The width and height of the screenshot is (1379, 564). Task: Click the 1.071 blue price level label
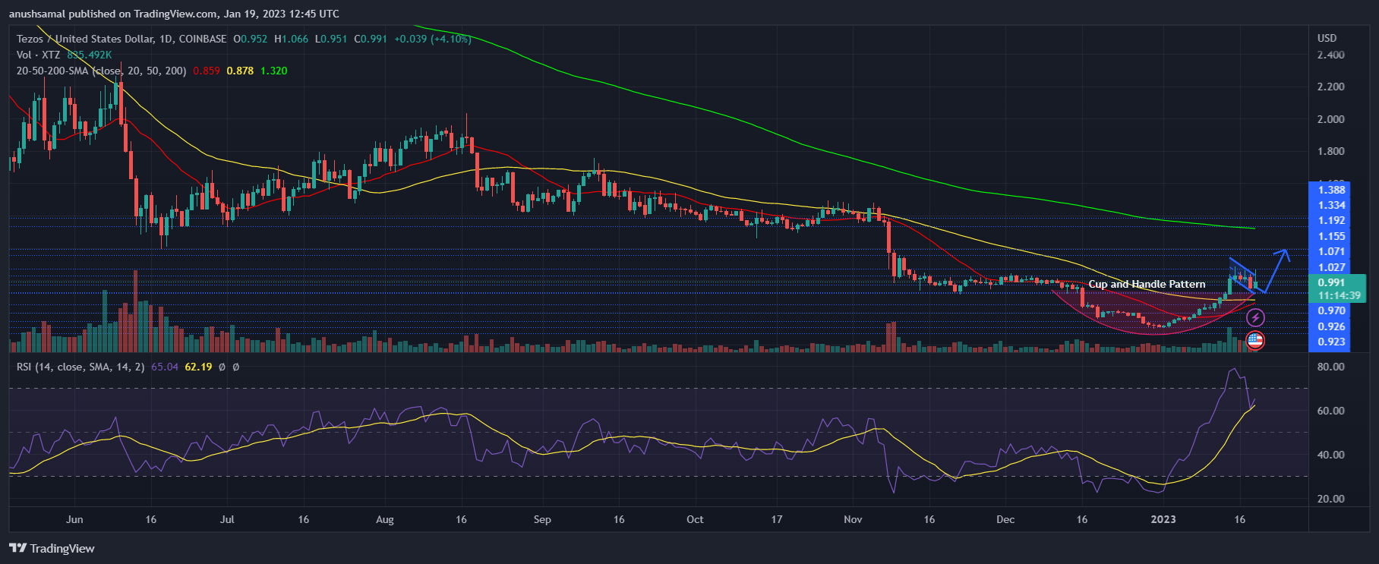click(x=1331, y=251)
